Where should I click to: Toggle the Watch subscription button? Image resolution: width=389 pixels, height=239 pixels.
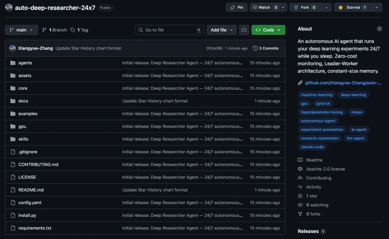pos(264,7)
